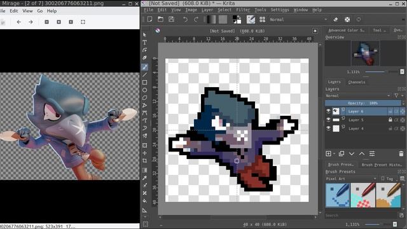Screen dimensions: 407x229
Task: Open the brush preset chooser icon
Action: tap(262, 20)
